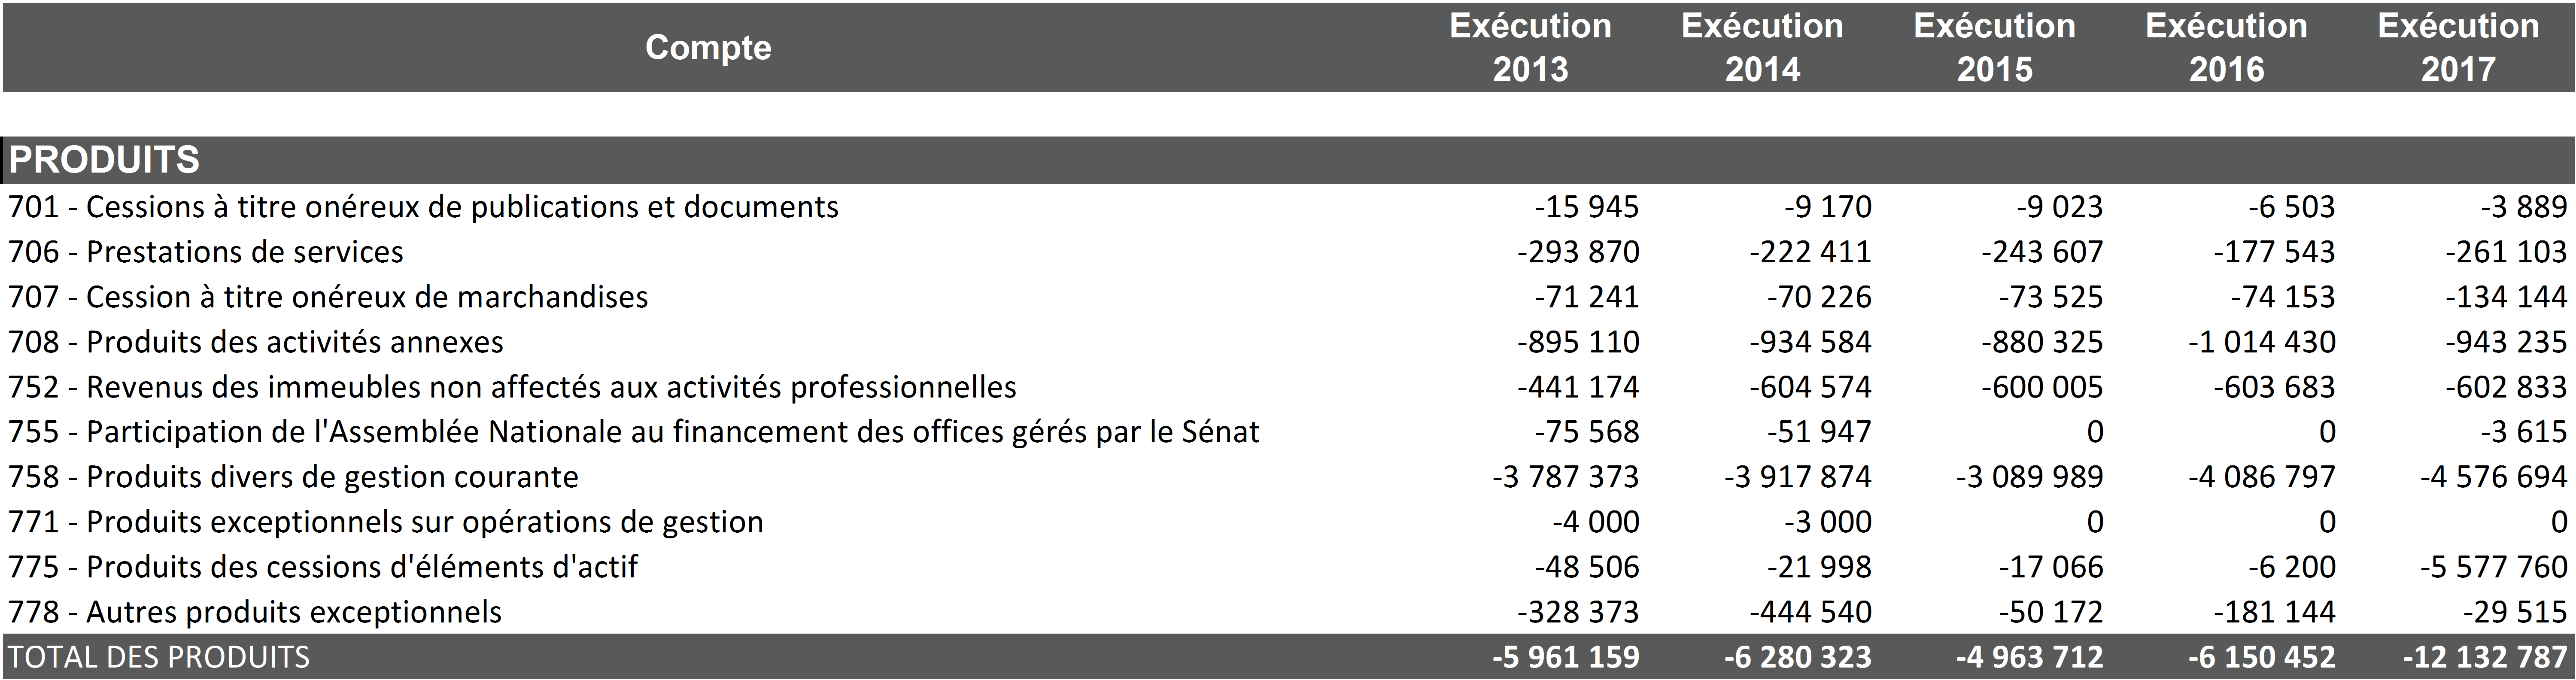Click 708 Produits des activités annexes
The height and width of the screenshot is (680, 2576).
pos(256,342)
